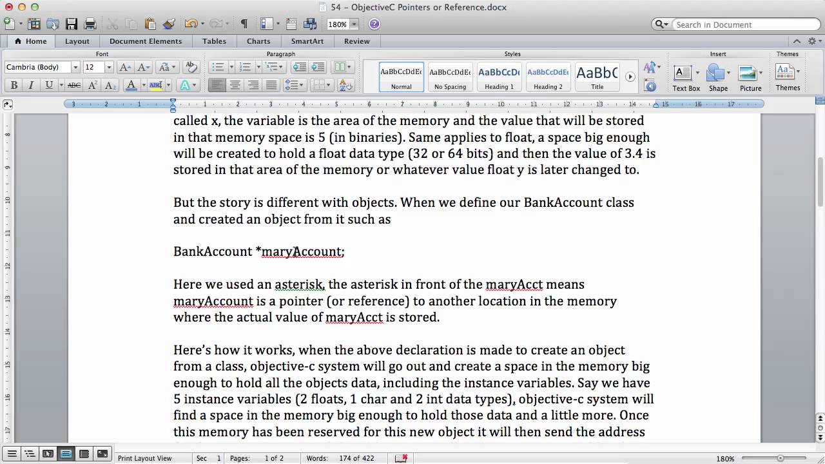Image resolution: width=825 pixels, height=464 pixels.
Task: Open the Document Elements tab
Action: 146,41
